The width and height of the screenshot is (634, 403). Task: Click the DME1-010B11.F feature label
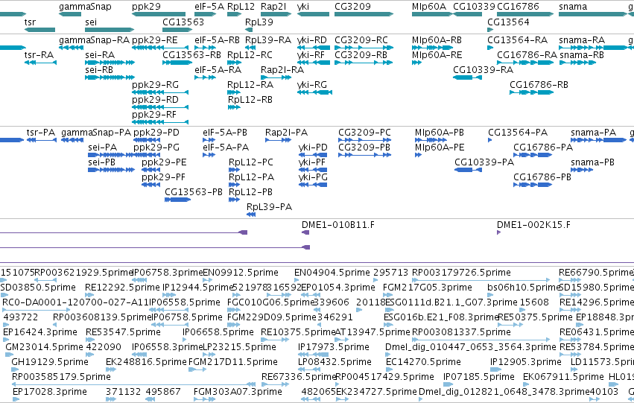pyautogui.click(x=338, y=226)
